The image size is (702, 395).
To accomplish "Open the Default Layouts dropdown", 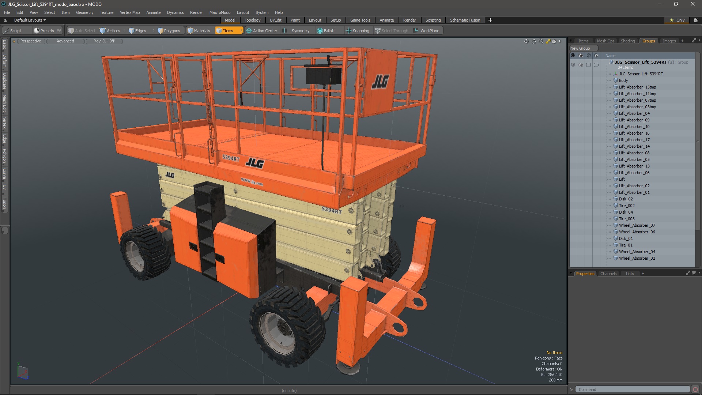I will pyautogui.click(x=30, y=20).
